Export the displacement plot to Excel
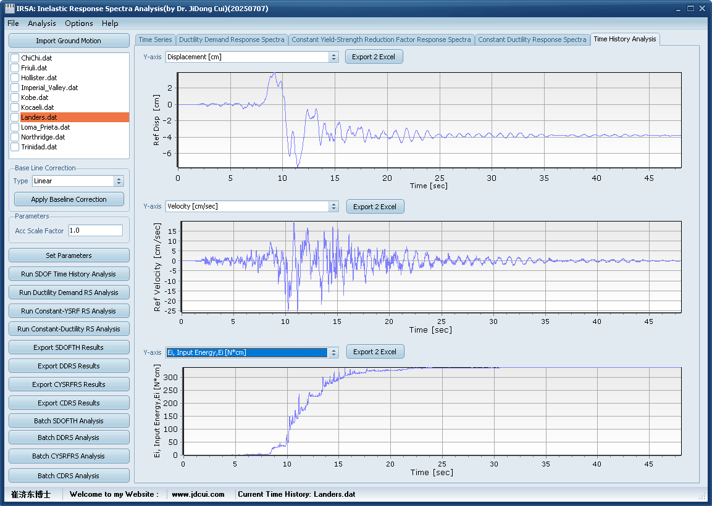This screenshot has height=506, width=712. coord(374,57)
